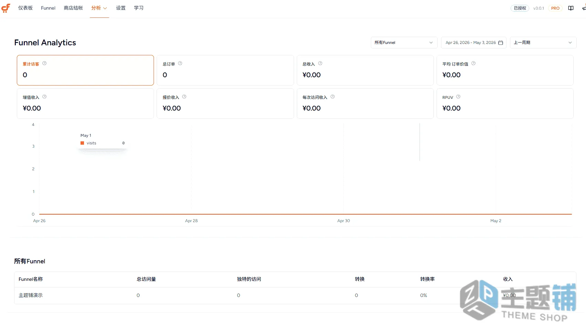The height and width of the screenshot is (332, 586).
Task: Select the 总收入 metric card
Action: tap(365, 70)
